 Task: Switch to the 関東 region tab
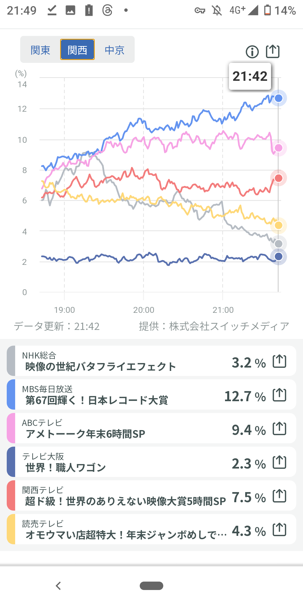click(x=40, y=50)
